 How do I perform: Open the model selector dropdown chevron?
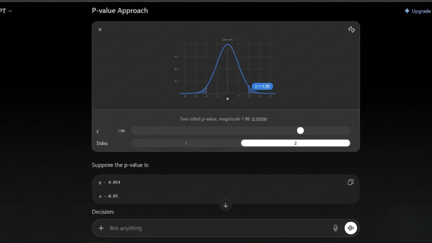point(10,11)
